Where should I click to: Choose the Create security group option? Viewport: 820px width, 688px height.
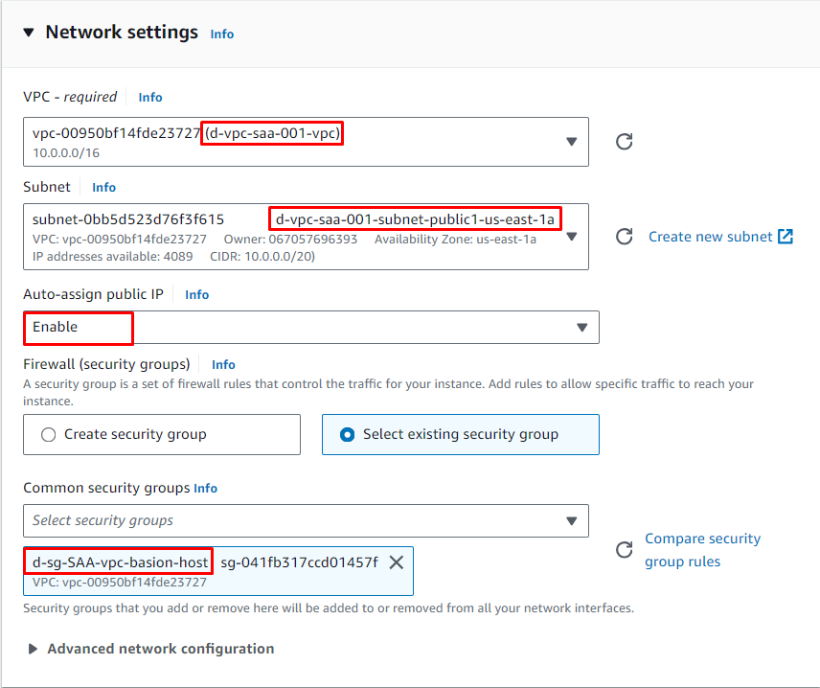coord(50,434)
